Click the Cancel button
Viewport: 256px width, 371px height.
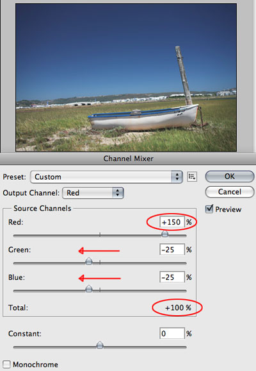230,192
